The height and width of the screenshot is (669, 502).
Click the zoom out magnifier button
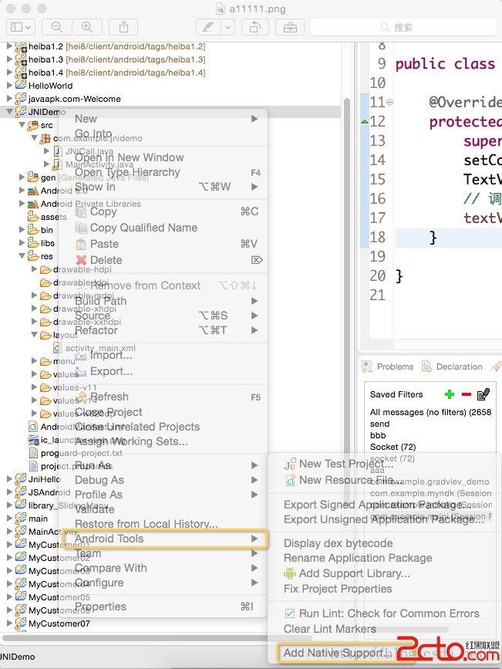(x=57, y=27)
